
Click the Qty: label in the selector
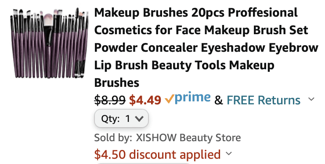pyautogui.click(x=110, y=119)
